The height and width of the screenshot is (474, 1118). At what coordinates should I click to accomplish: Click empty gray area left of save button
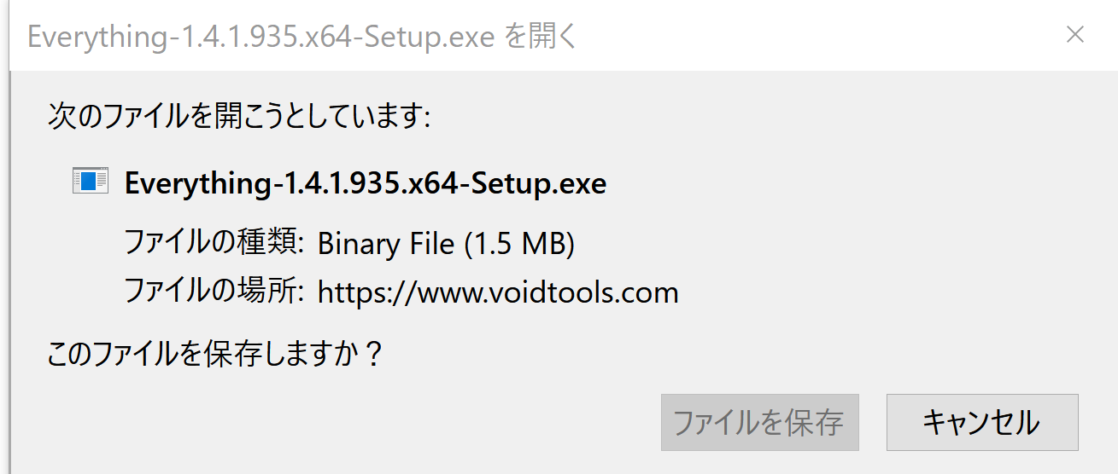[x=342, y=422]
